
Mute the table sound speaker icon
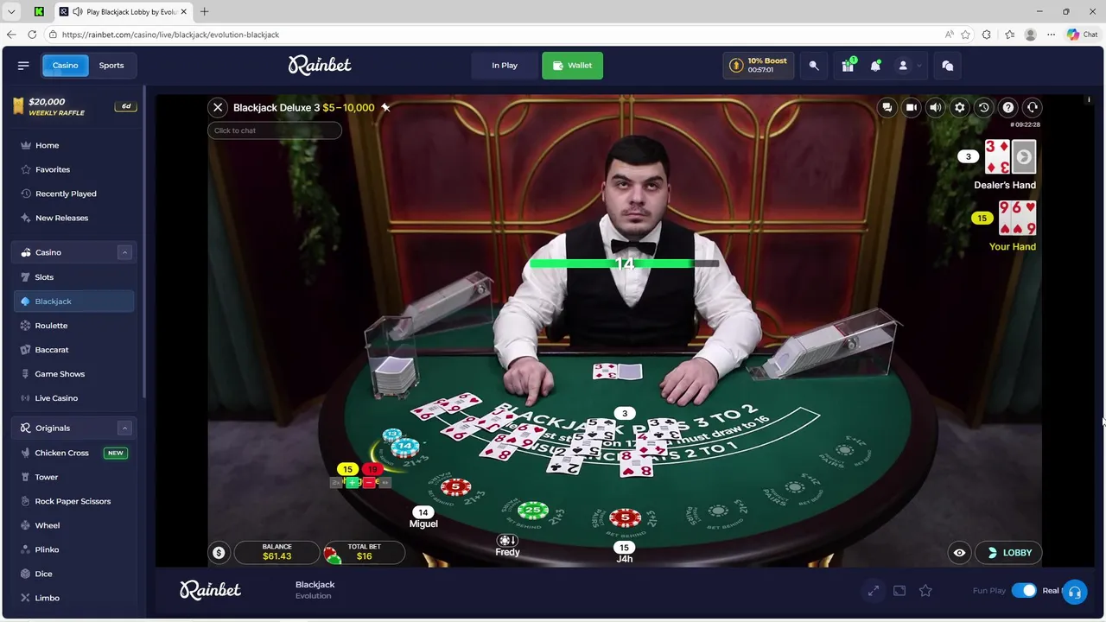tap(935, 107)
